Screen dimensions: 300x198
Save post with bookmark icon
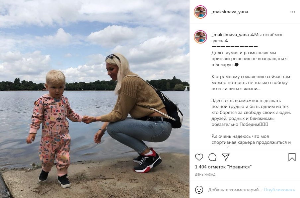point(292,157)
